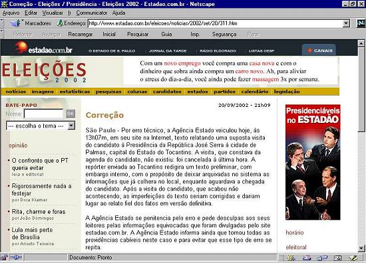
Task: Open the Address Book component bar icon
Action: [337, 258]
